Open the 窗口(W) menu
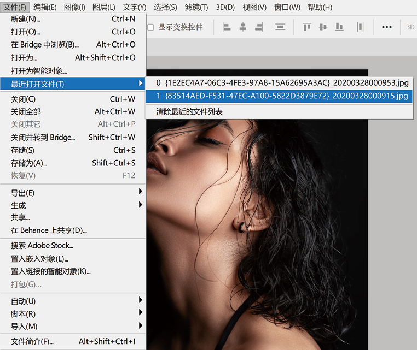Viewport: 417px width, 350px height. 287,7
